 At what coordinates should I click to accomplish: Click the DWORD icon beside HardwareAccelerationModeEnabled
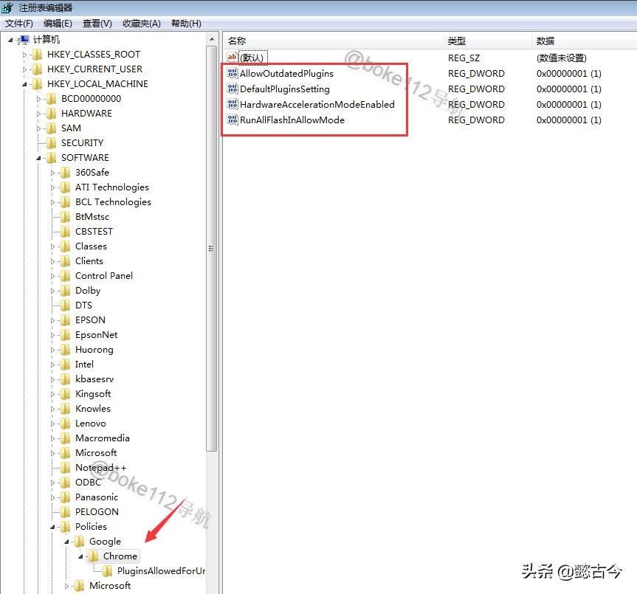(233, 104)
